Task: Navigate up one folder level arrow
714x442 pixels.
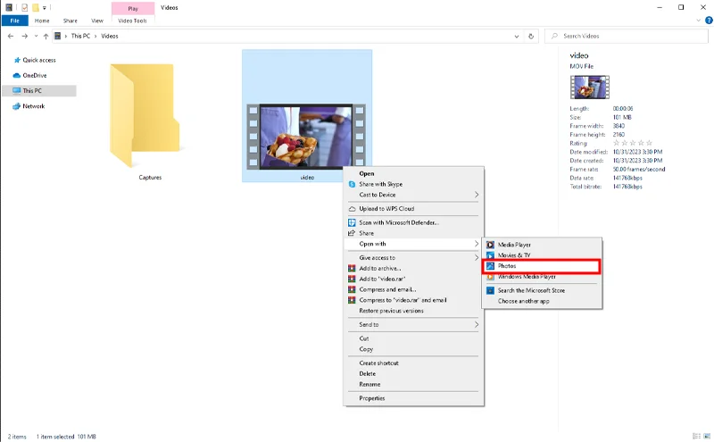Action: 46,36
